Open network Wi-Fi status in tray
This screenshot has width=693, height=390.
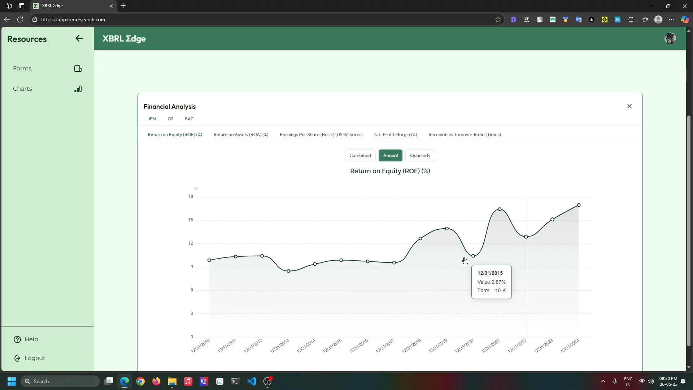(x=642, y=381)
